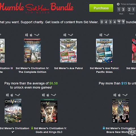Click the green Purchase button
This screenshot has height=136, width=136.
click(x=101, y=8)
